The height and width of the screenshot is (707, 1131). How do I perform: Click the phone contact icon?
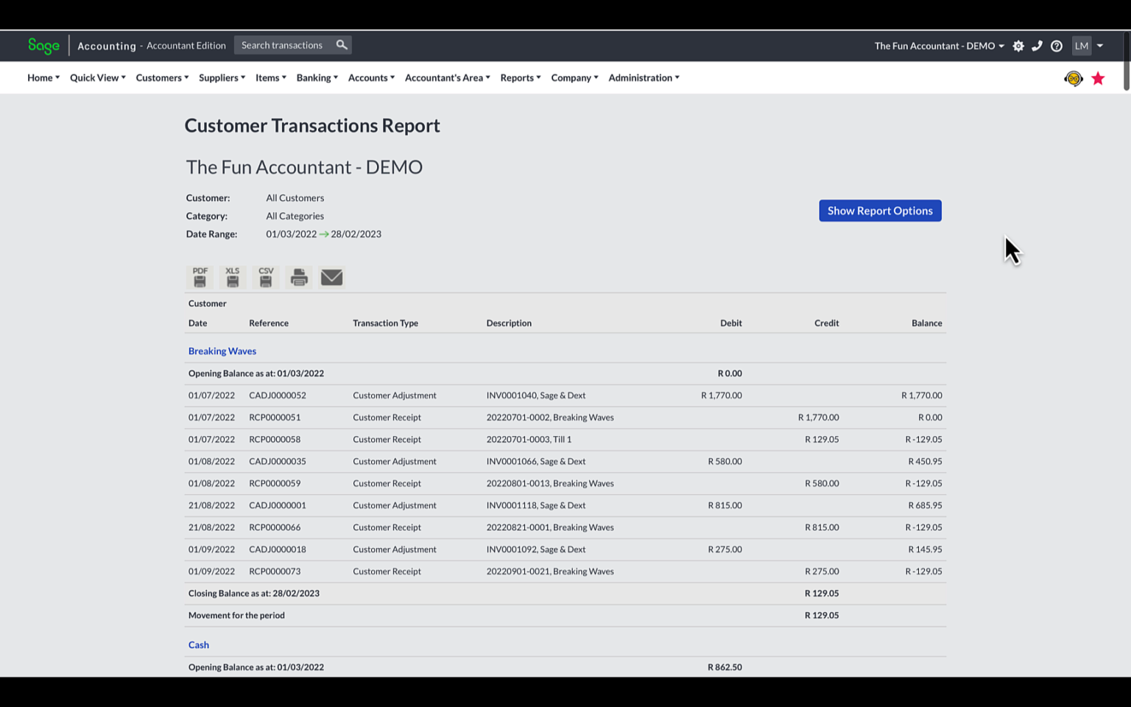click(1037, 46)
